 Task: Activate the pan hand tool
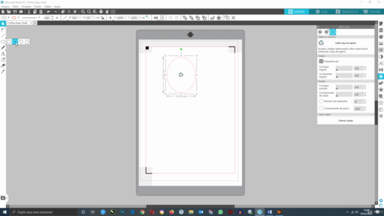coord(107,11)
